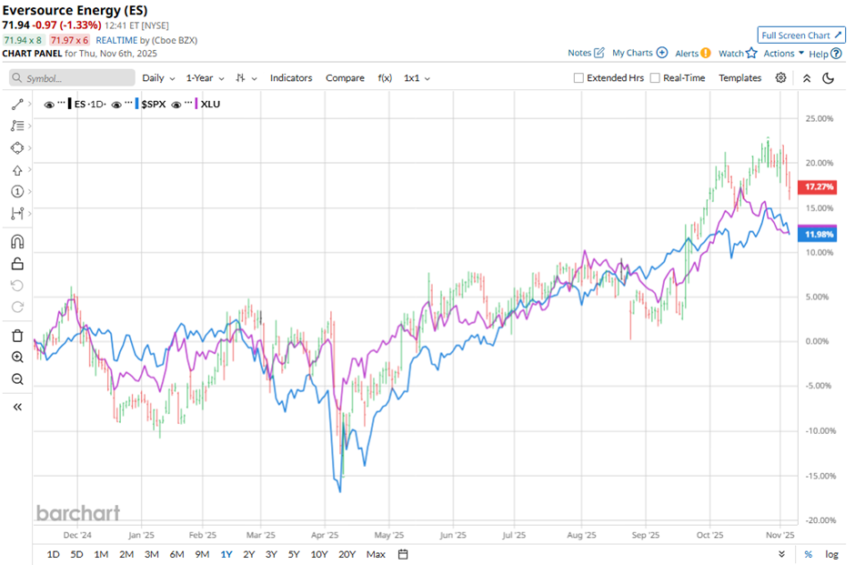The image size is (855, 565).
Task: Click the My Charts plus icon
Action: (x=662, y=53)
